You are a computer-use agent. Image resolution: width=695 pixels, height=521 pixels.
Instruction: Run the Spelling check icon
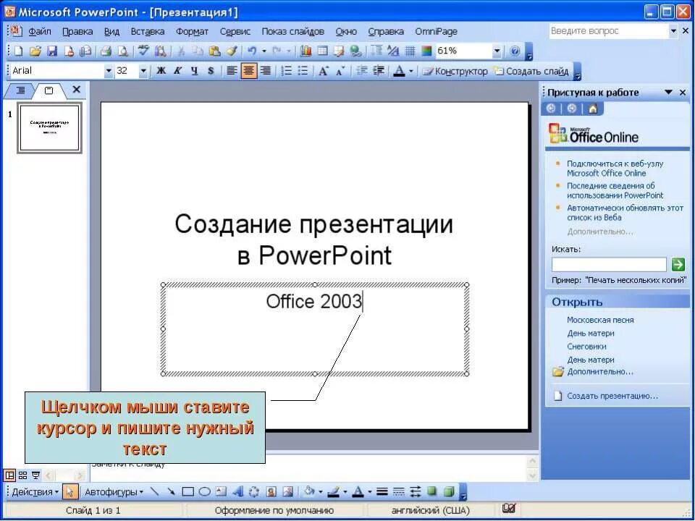pyautogui.click(x=143, y=51)
